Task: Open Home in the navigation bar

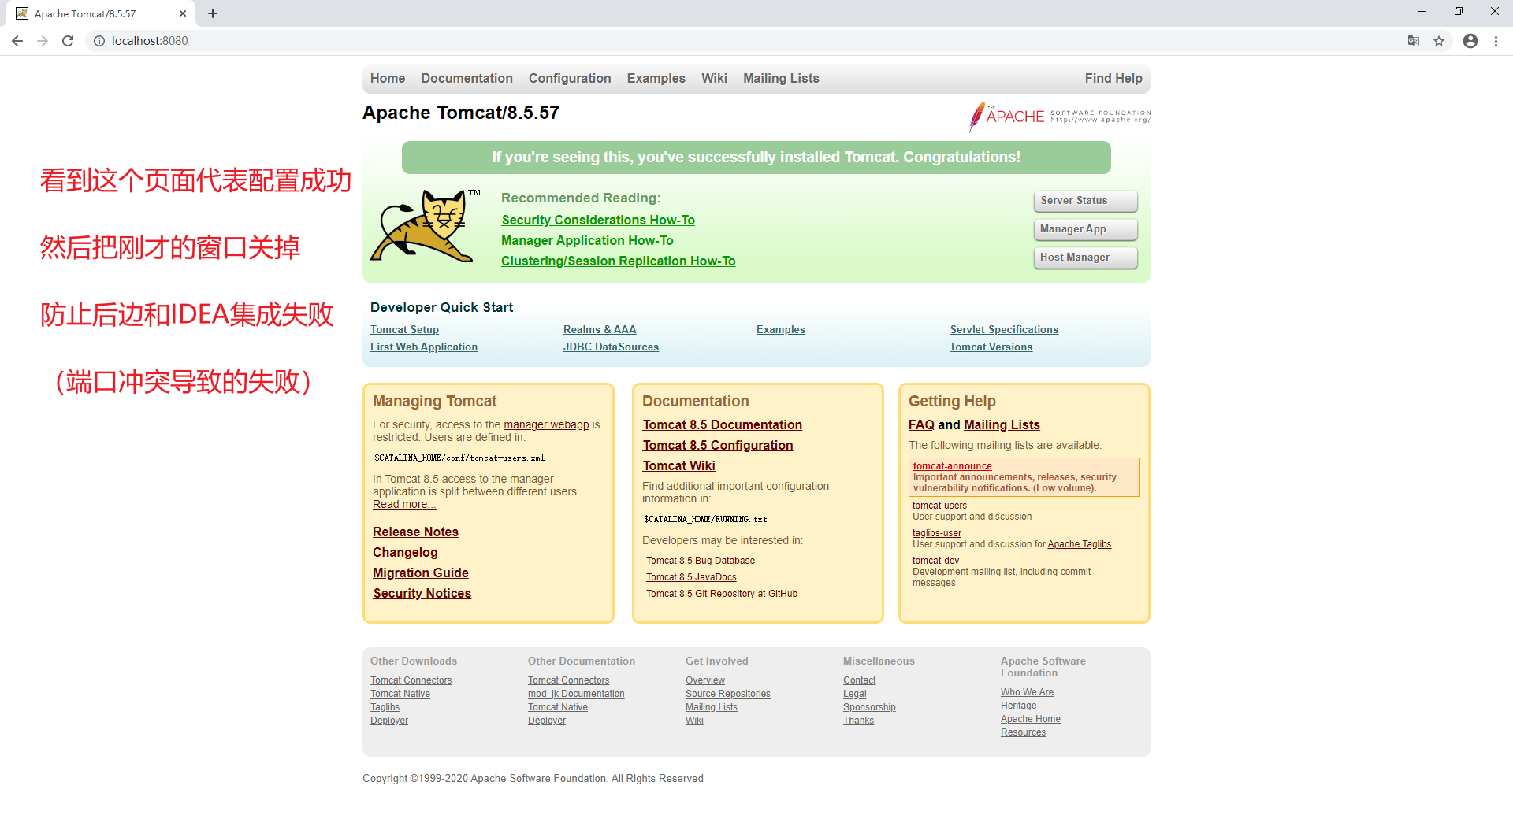Action: click(x=388, y=78)
